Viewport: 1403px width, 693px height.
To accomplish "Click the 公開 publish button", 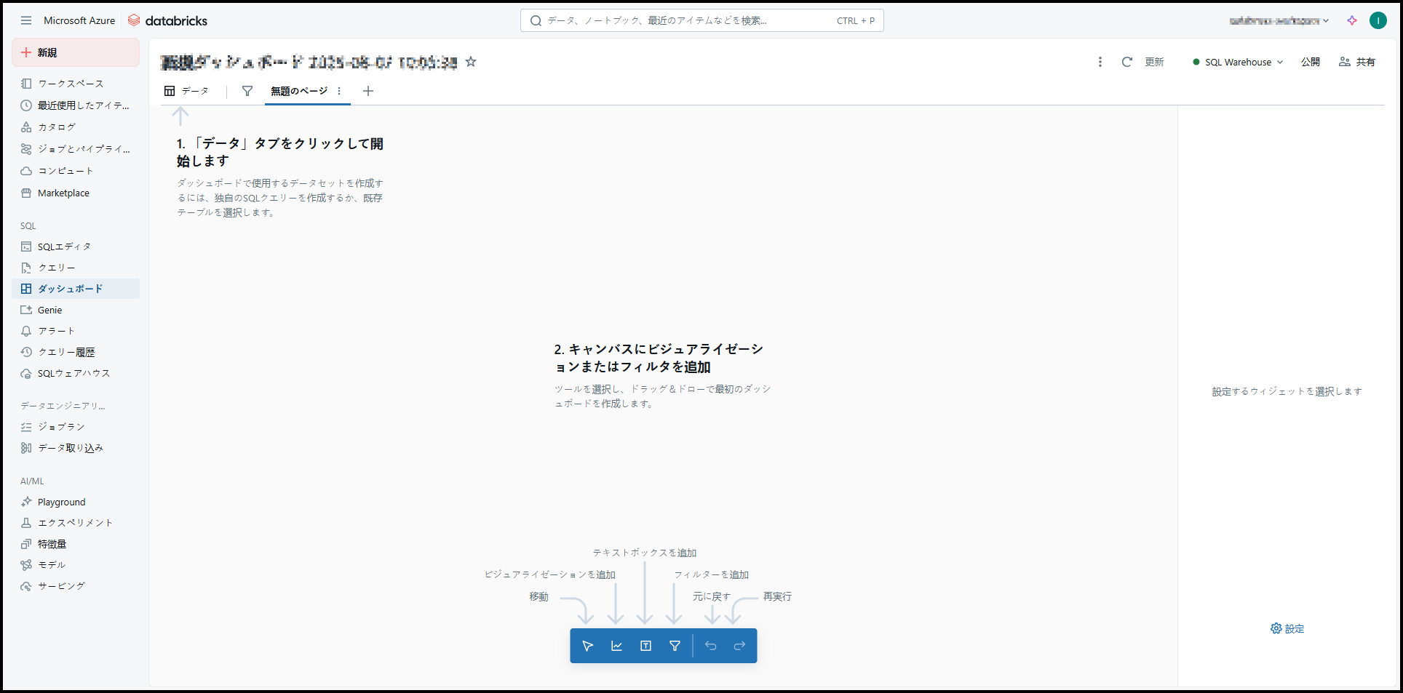I will [x=1311, y=62].
